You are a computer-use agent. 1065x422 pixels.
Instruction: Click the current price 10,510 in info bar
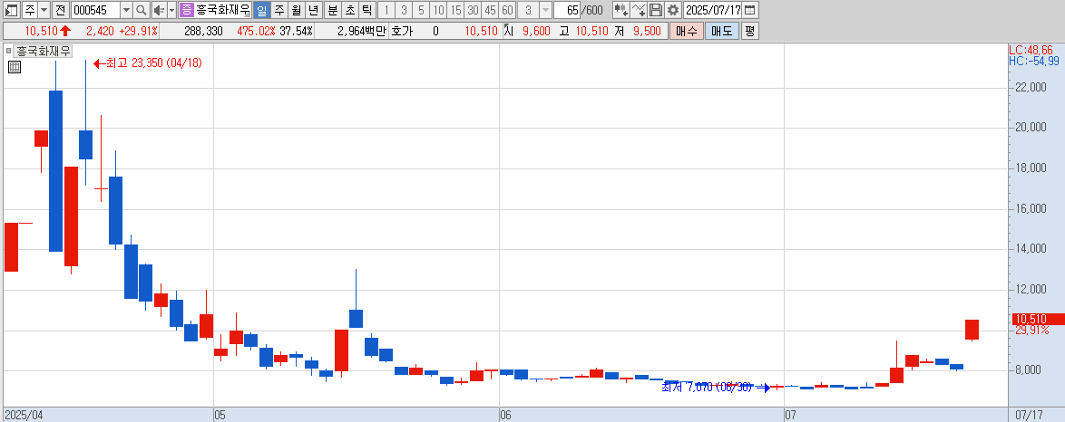tap(42, 31)
